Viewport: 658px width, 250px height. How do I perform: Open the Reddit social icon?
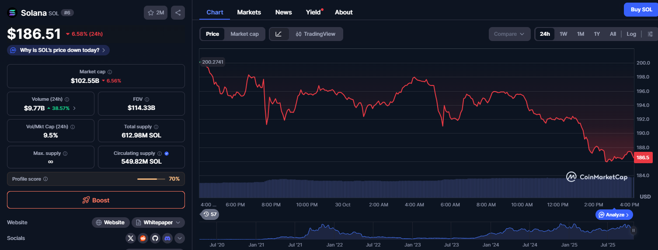pyautogui.click(x=143, y=238)
